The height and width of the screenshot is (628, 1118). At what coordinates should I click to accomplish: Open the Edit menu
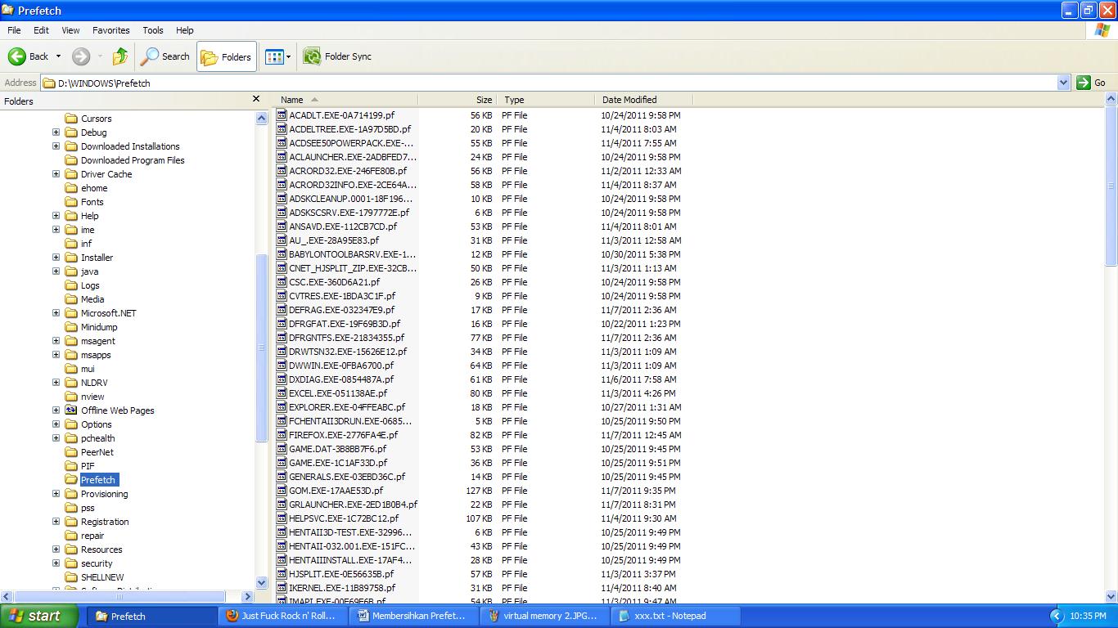coord(41,30)
